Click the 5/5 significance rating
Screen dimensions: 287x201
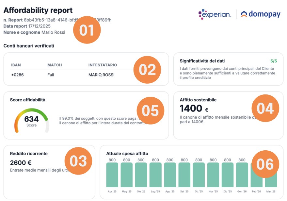pyautogui.click(x=273, y=61)
